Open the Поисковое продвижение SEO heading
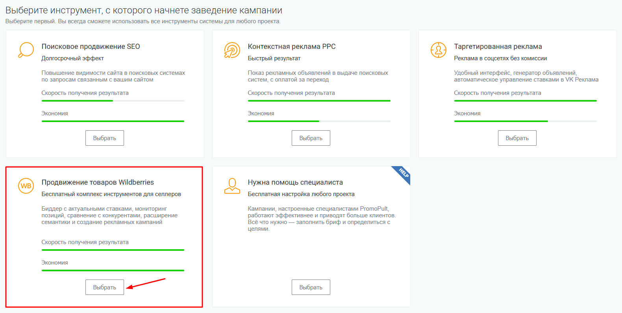Screen dimensions: 622x313 pyautogui.click(x=91, y=46)
